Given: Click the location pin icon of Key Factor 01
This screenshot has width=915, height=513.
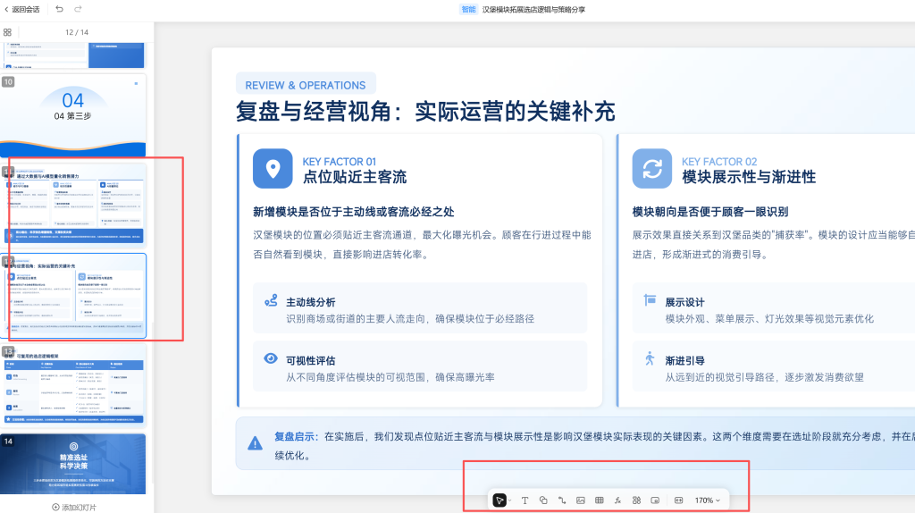Looking at the screenshot, I should (x=273, y=169).
